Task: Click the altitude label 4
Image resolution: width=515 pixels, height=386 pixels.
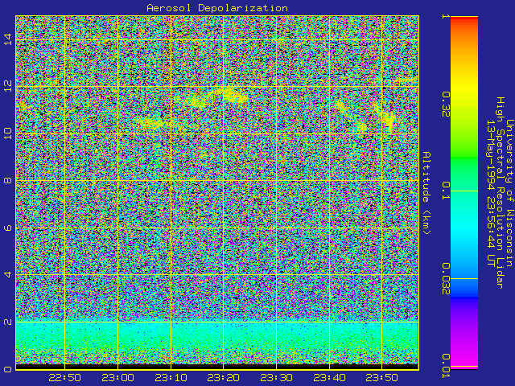Action: [8, 274]
